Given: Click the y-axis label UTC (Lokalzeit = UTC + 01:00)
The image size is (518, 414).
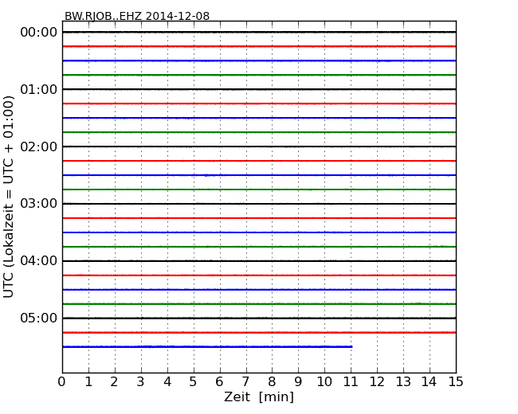Looking at the screenshot, I should click(9, 197).
